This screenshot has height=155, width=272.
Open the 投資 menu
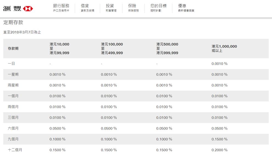(111, 8)
